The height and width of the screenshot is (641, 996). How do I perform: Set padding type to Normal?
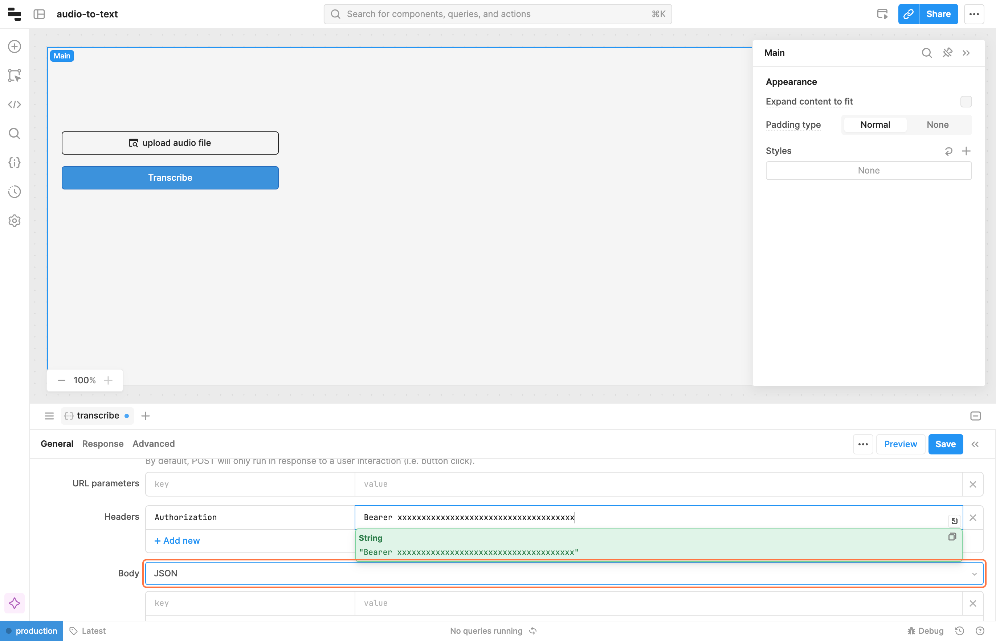(875, 125)
